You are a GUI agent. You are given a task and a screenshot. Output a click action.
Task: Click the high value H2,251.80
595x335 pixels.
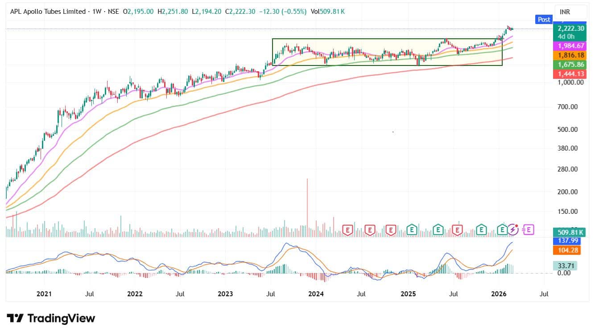click(x=173, y=12)
